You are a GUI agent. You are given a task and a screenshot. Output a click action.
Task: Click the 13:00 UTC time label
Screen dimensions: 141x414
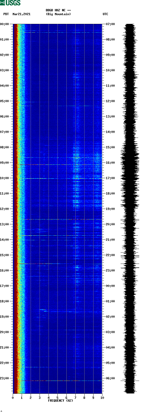(110, 117)
